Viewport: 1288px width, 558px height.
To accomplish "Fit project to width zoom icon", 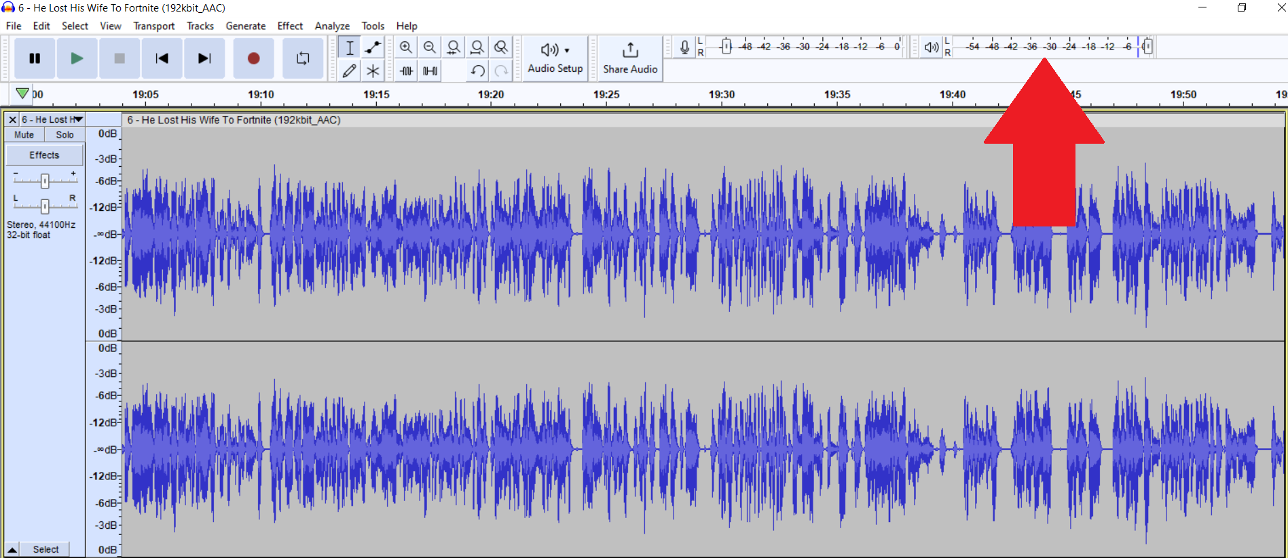I will click(477, 47).
